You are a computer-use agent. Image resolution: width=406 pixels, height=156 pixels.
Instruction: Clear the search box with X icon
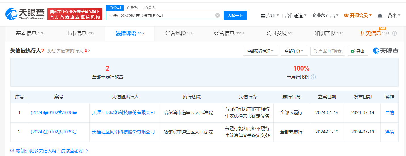(218, 15)
